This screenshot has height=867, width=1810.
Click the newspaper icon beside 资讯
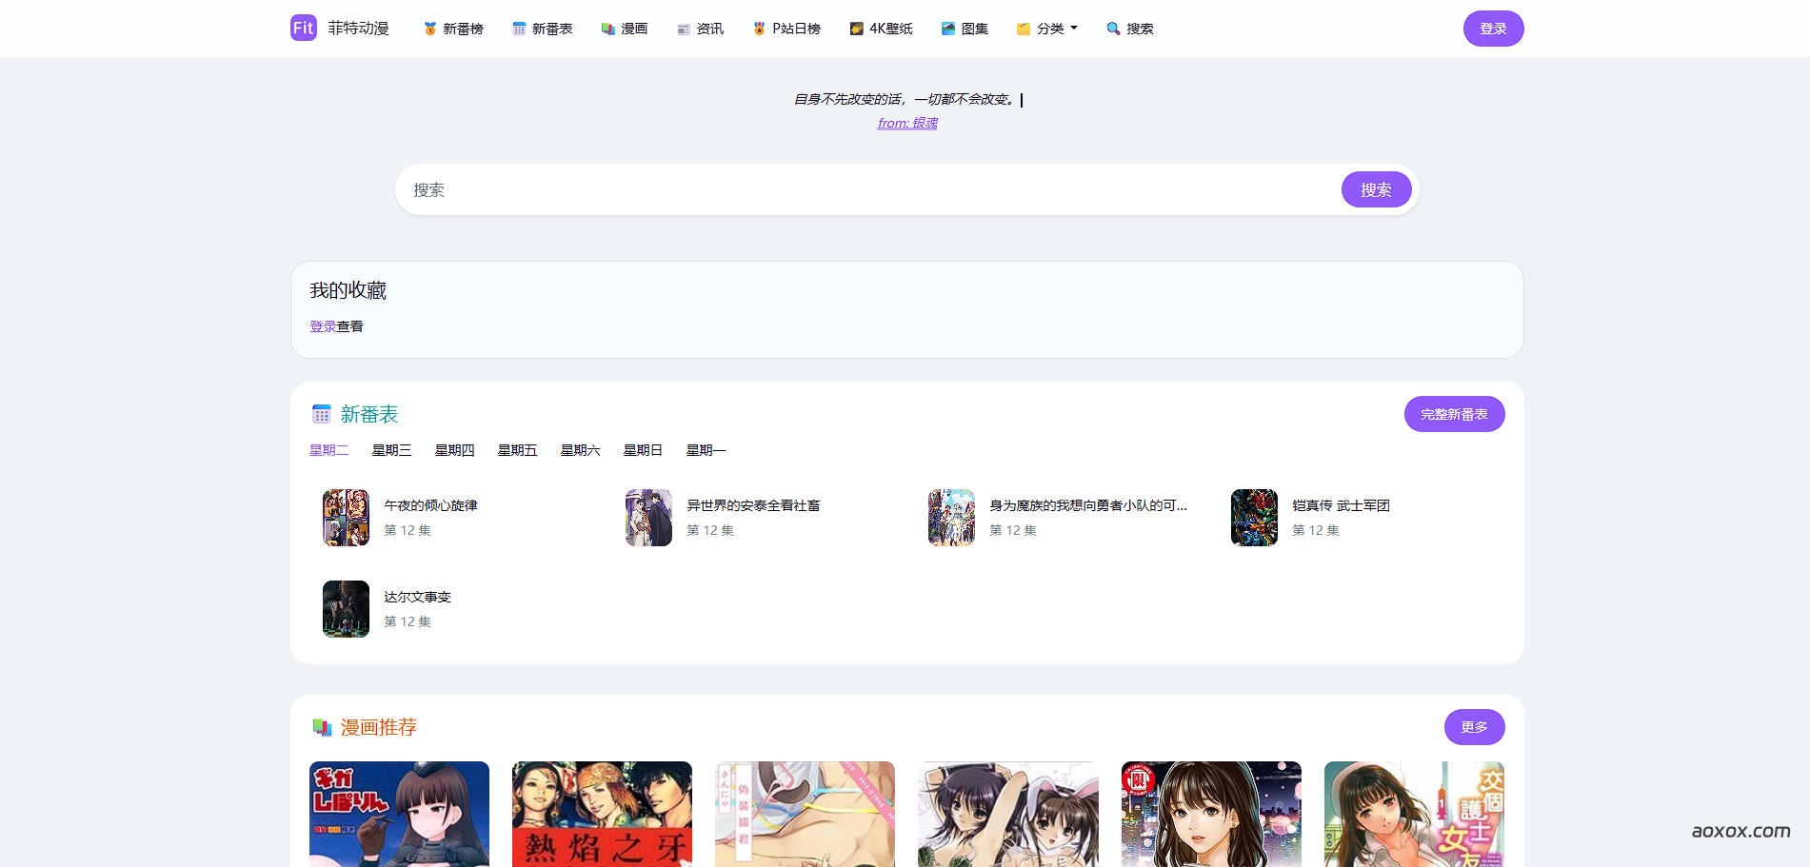coord(683,29)
